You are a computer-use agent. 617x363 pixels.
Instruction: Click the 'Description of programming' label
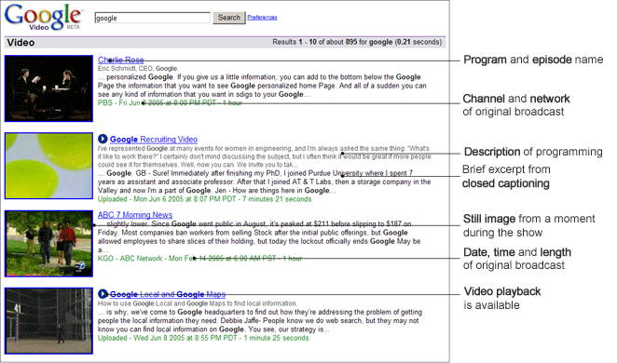[533, 152]
